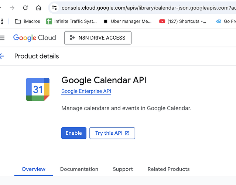Open the (127) Shortcuts YouTube bookmark
This screenshot has height=185, width=236.
(x=183, y=21)
